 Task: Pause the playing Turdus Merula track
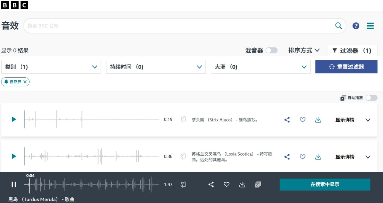coord(14,184)
